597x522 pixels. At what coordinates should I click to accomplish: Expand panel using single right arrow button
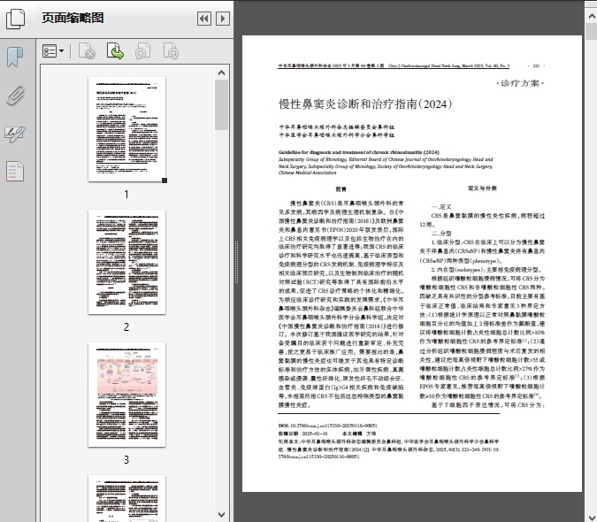tap(223, 18)
